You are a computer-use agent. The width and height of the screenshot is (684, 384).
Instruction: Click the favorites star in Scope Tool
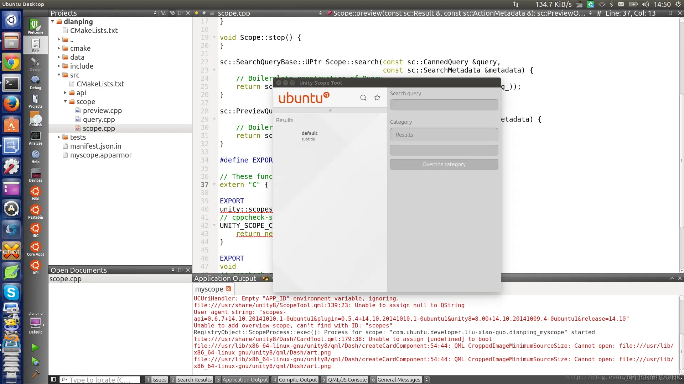[x=377, y=98]
